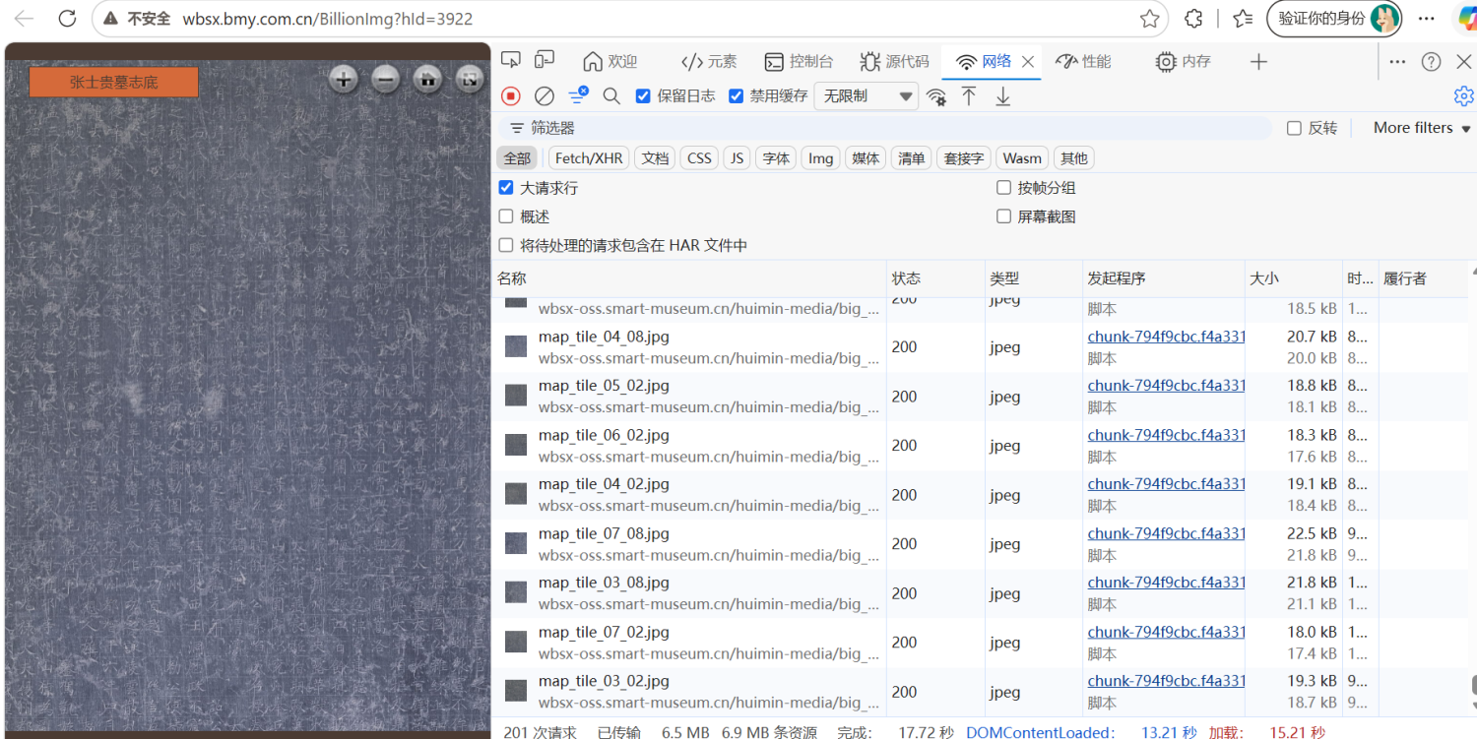Toggle full-screen for the epitaph viewer

470,80
